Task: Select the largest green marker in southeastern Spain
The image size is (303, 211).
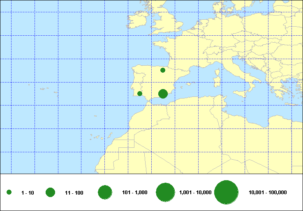Action: 163,94
